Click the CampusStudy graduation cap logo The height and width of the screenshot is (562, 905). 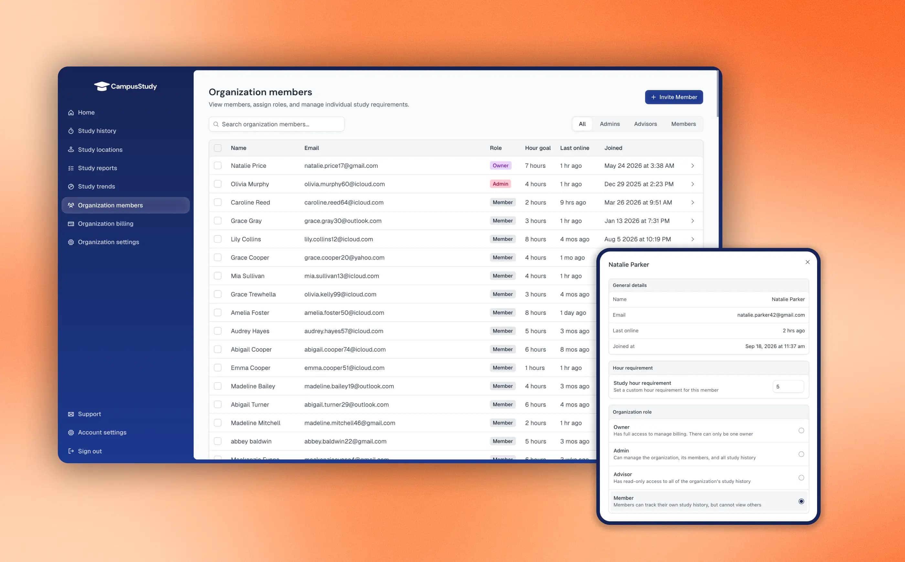coord(101,86)
